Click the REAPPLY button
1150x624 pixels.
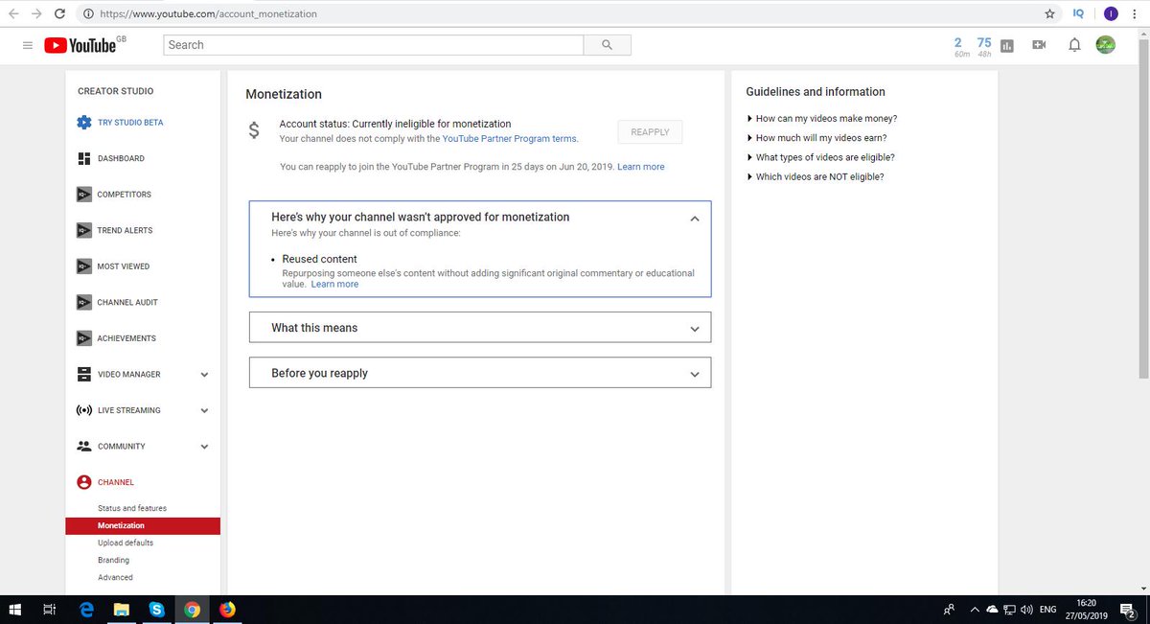coord(650,132)
